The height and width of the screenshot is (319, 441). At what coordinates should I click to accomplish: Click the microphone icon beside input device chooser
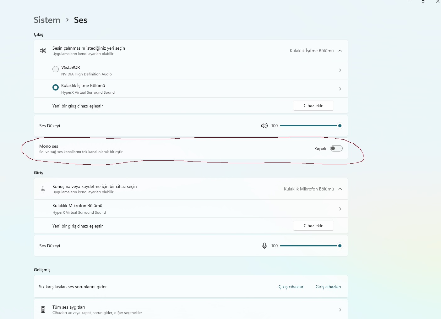(x=43, y=189)
